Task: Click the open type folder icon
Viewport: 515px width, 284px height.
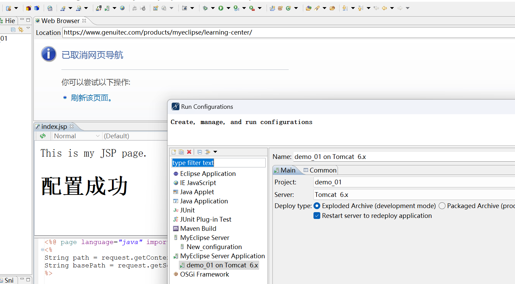Action: point(308,8)
